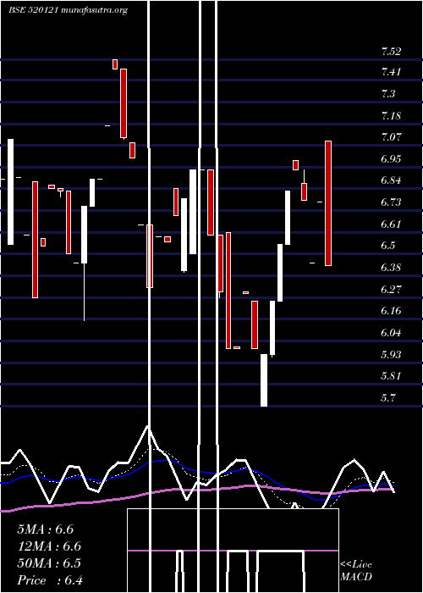Click the 6.73 price axis label
The width and height of the screenshot is (423, 593).
pyautogui.click(x=391, y=202)
